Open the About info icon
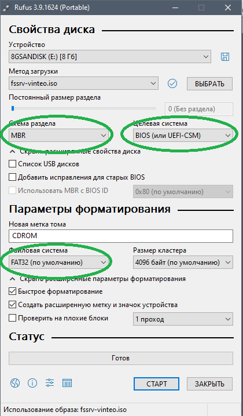243x416 pixels. (x=32, y=383)
